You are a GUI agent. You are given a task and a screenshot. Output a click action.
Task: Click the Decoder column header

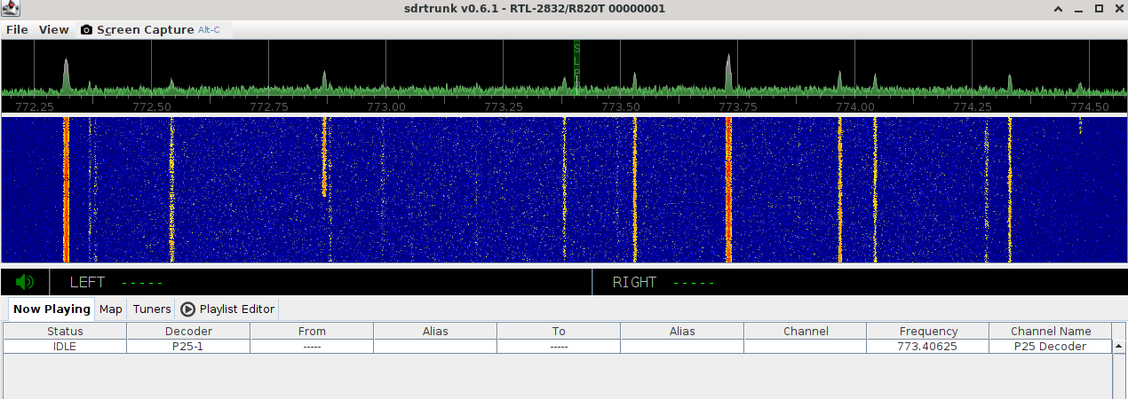[x=188, y=331]
